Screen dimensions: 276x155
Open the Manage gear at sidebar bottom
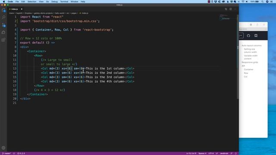[x=3, y=148]
